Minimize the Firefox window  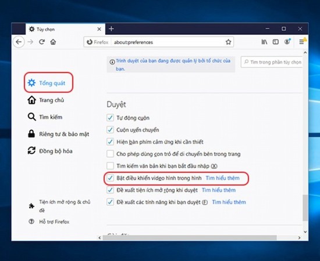click(x=268, y=28)
